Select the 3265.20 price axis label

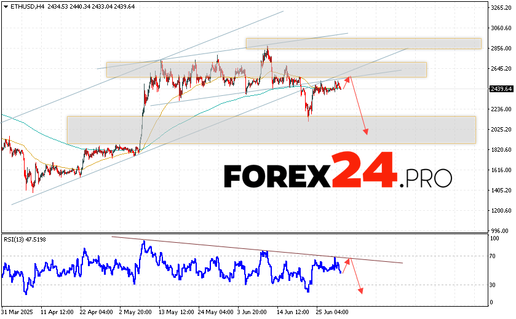click(501, 8)
